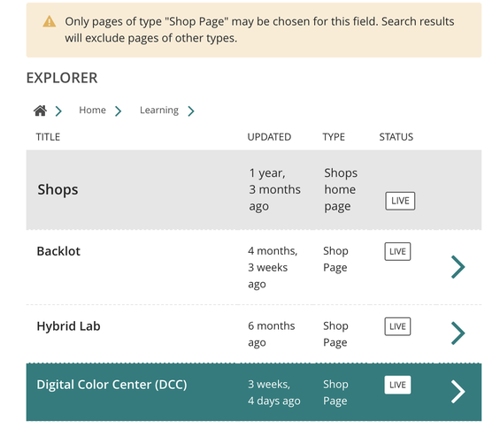500x428 pixels.
Task: Navigate to Learning in the breadcrumb
Action: (x=159, y=111)
